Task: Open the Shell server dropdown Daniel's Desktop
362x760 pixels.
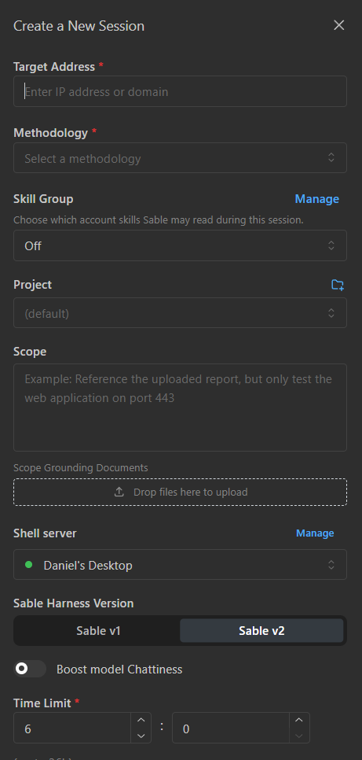Action: pyautogui.click(x=180, y=565)
